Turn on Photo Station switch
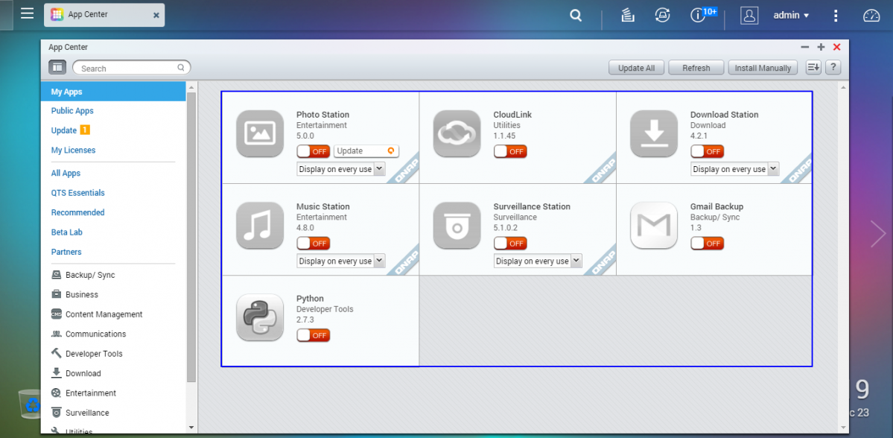This screenshot has height=438, width=893. click(314, 151)
